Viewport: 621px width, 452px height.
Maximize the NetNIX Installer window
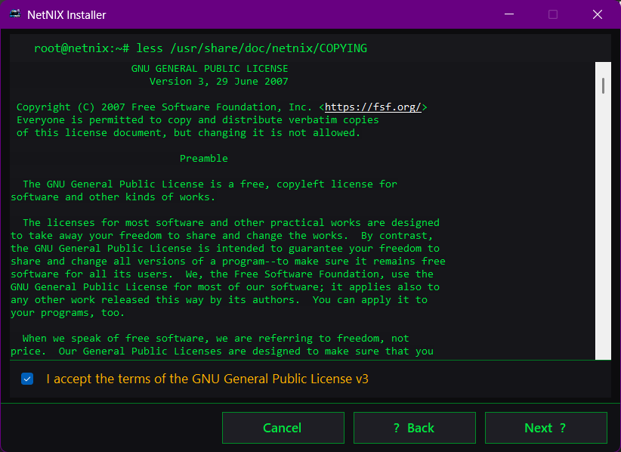click(x=552, y=14)
